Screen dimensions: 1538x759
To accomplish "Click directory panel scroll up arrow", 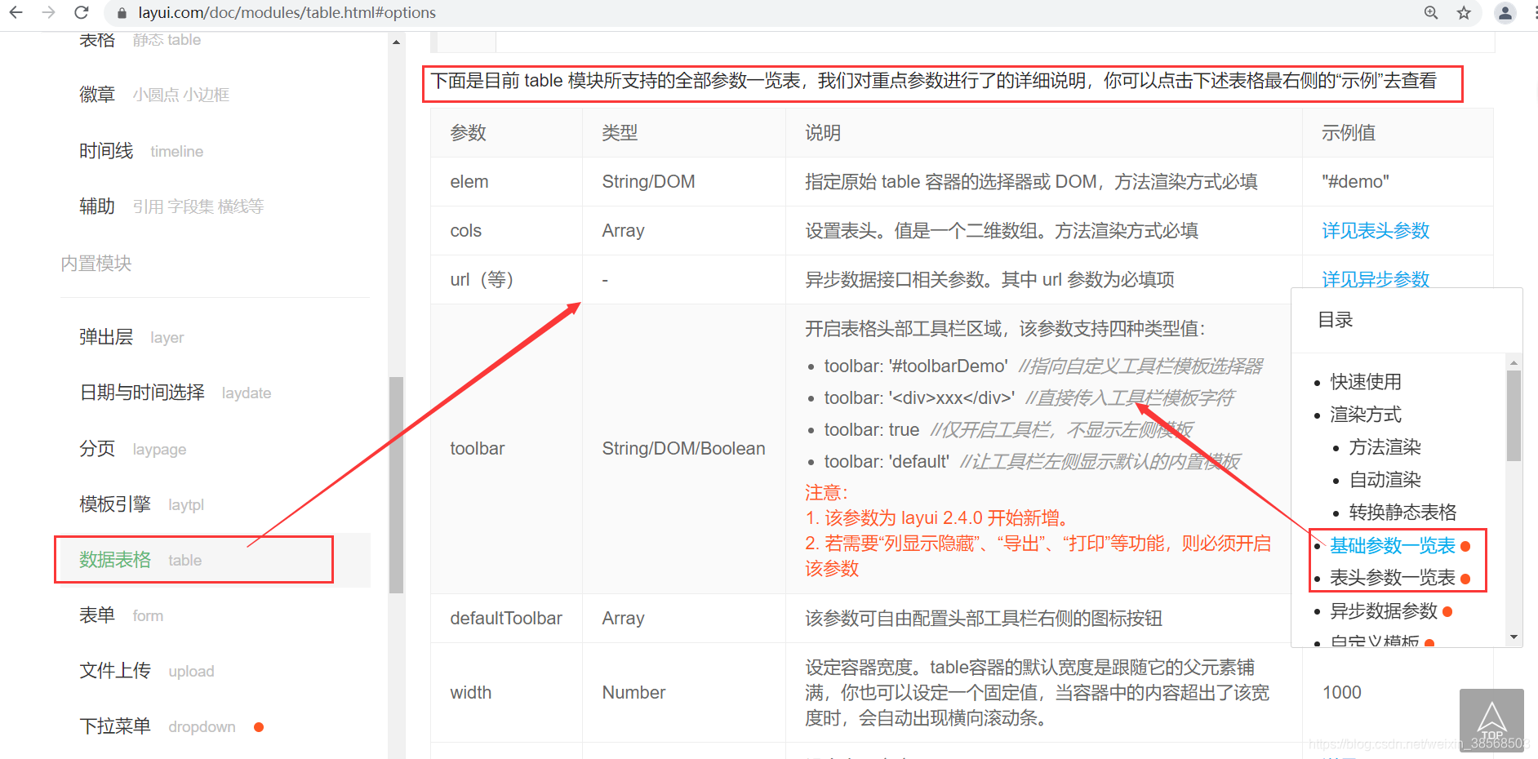I will coord(1514,362).
